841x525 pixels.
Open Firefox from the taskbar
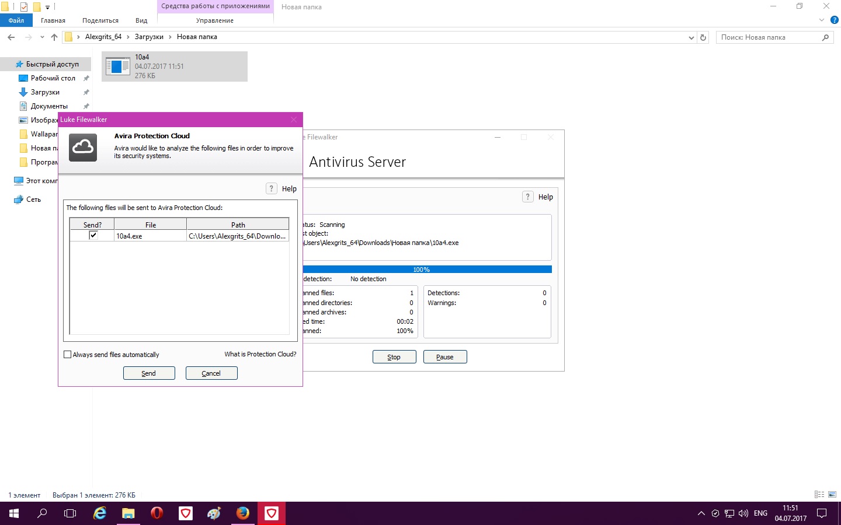tap(243, 513)
